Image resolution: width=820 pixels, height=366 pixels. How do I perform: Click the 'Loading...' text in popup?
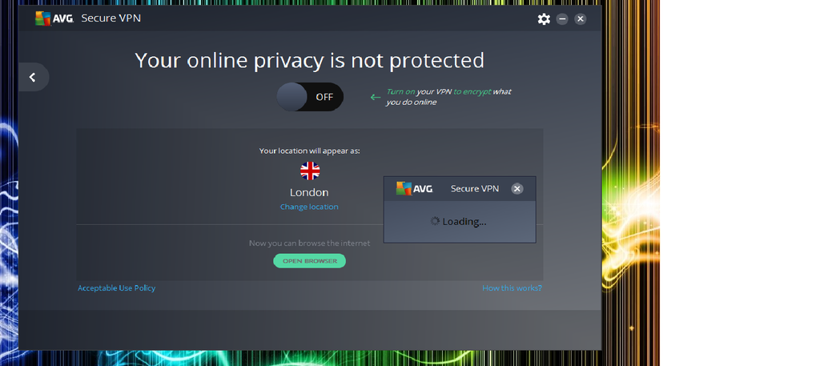[x=464, y=222]
